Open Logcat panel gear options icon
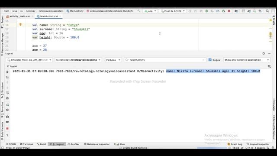Image resolution: width=277 pixels, height=156 pixels. pos(264,53)
